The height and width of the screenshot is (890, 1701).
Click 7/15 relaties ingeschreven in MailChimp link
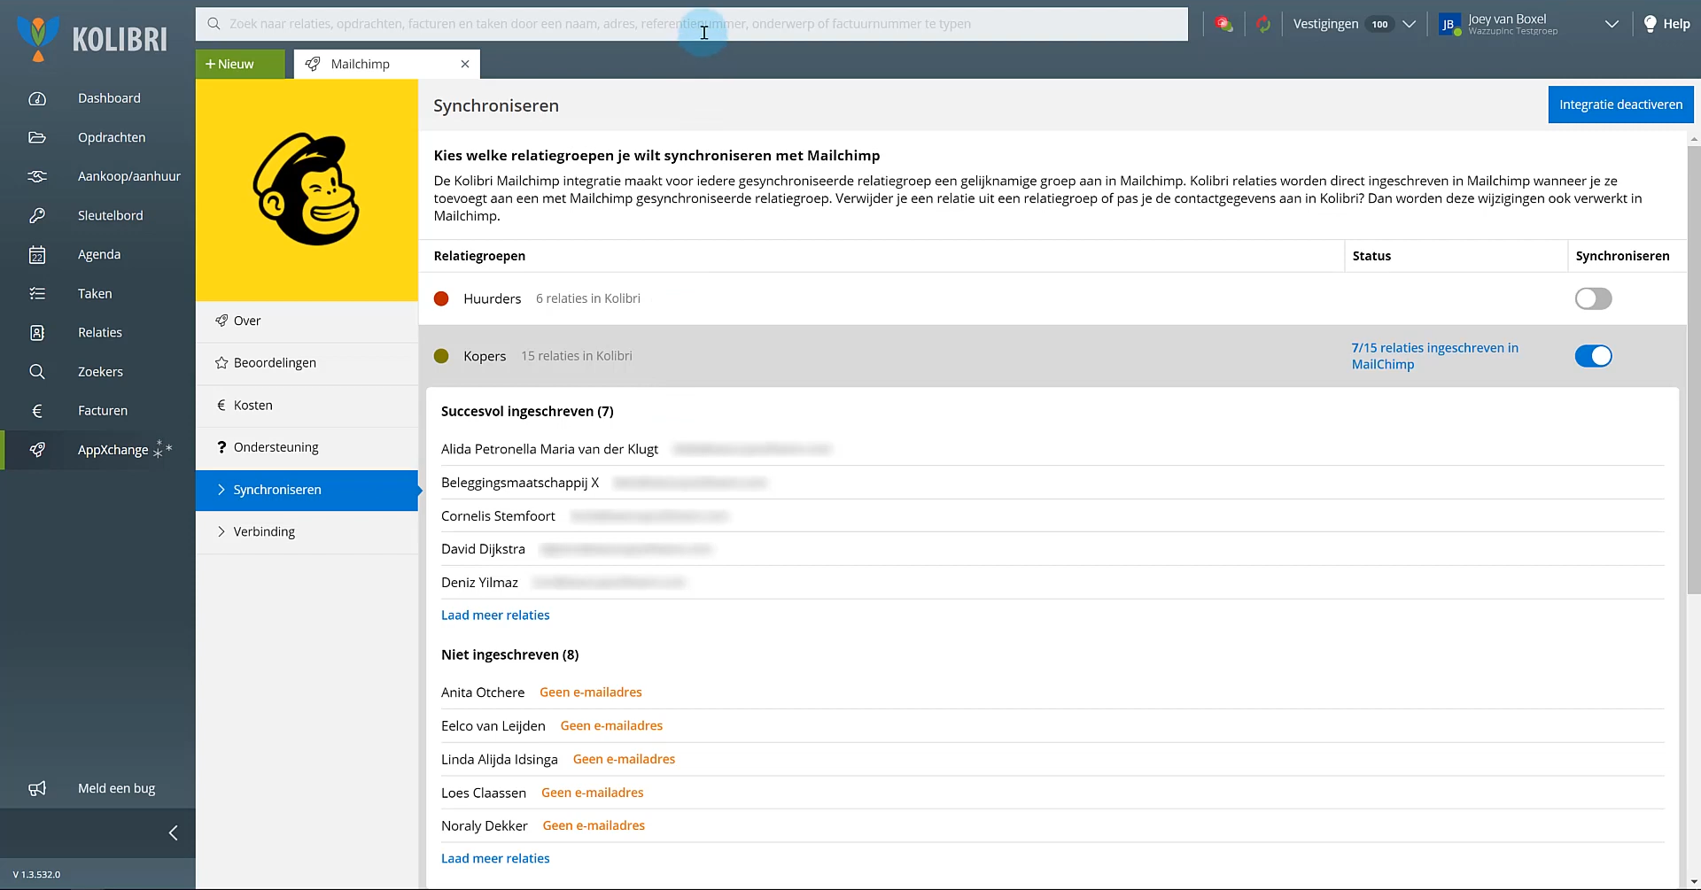pos(1435,356)
